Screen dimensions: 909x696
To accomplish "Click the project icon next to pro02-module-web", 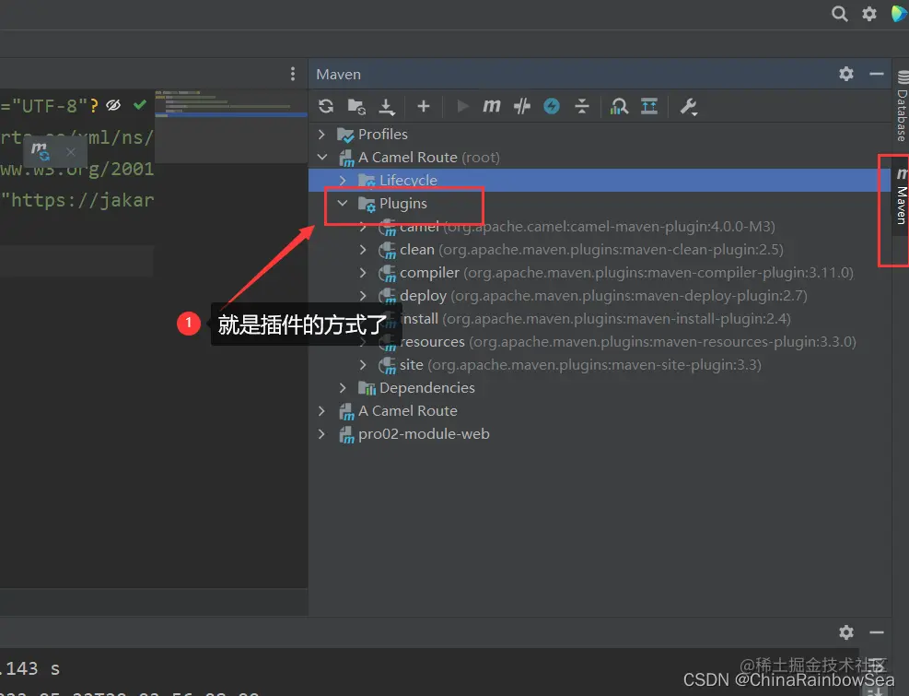I will [346, 434].
